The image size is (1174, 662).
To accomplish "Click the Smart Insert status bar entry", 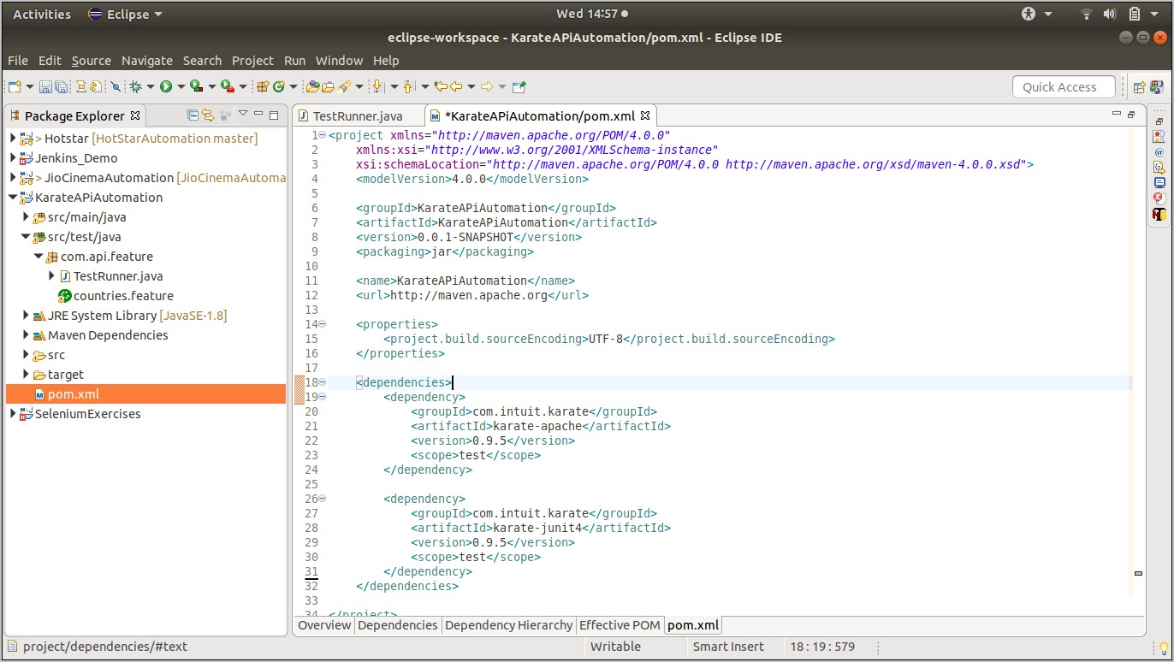I will [x=728, y=647].
